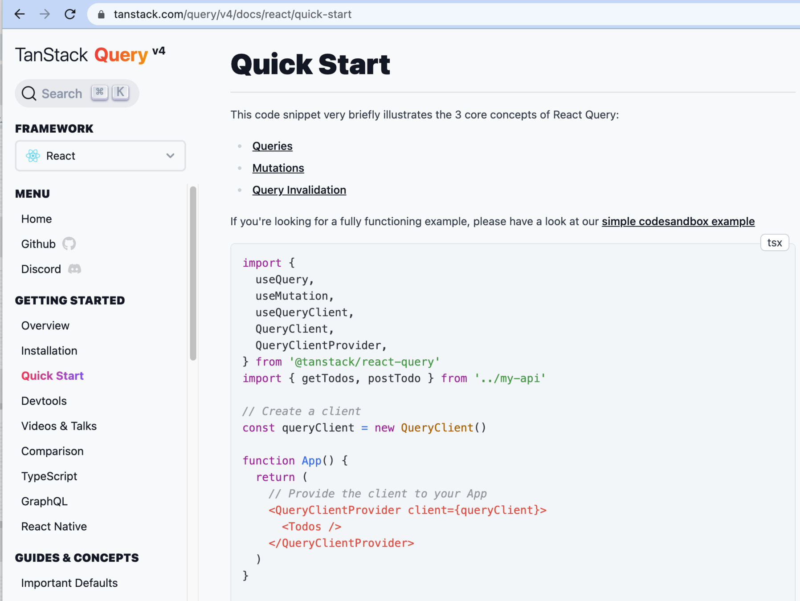800x601 pixels.
Task: Navigate to the Installation page
Action: pyautogui.click(x=49, y=351)
